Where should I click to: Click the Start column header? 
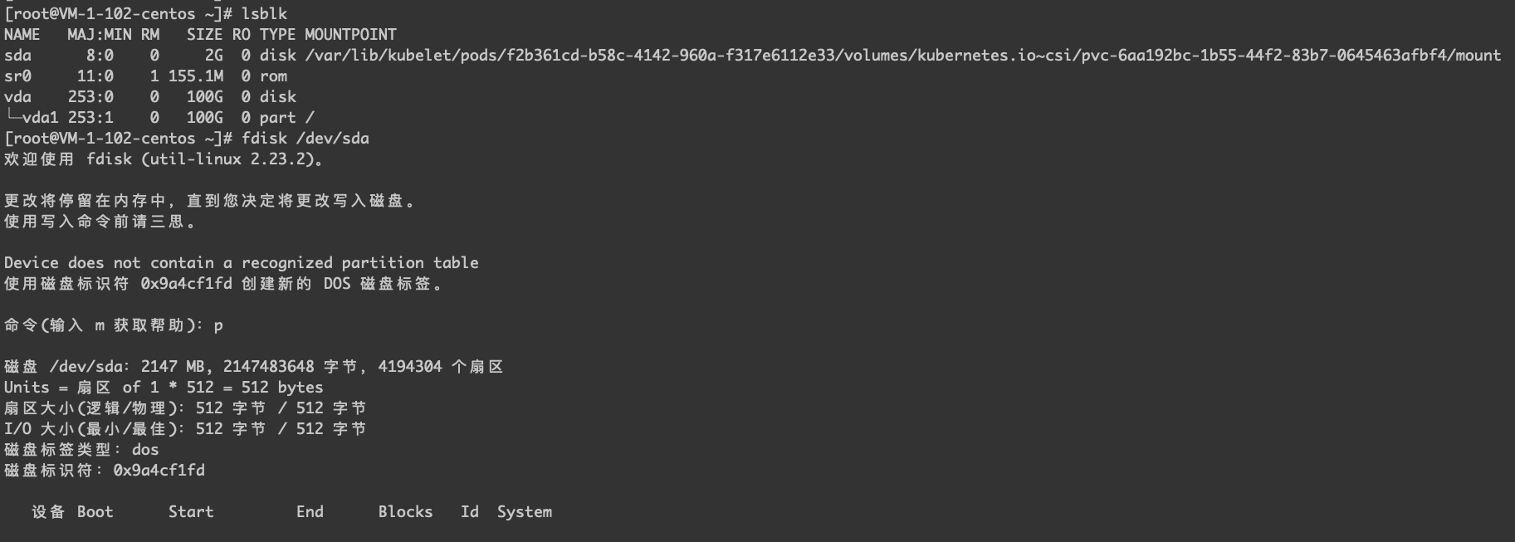click(191, 512)
